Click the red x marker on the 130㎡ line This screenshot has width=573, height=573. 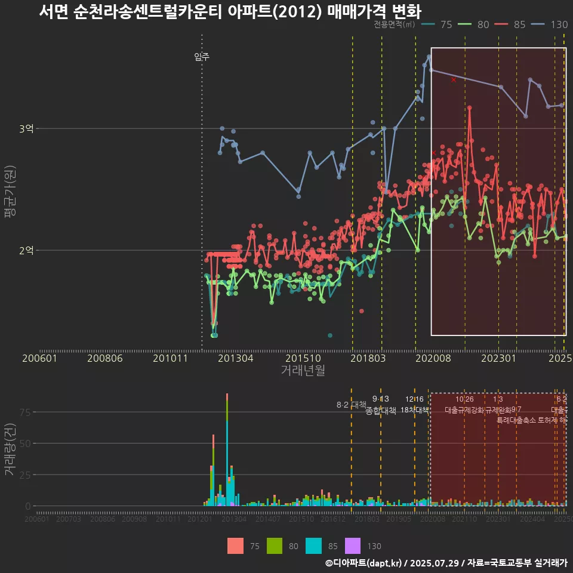(454, 79)
